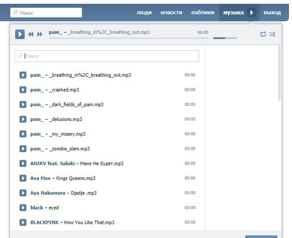Select How You Like That.mp3 title
This screenshot has width=292, height=238.
[89, 222]
